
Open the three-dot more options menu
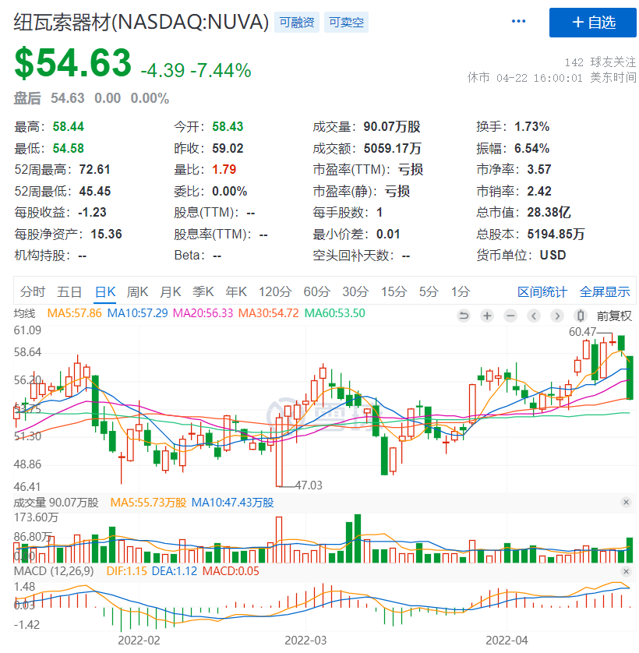coord(518,21)
